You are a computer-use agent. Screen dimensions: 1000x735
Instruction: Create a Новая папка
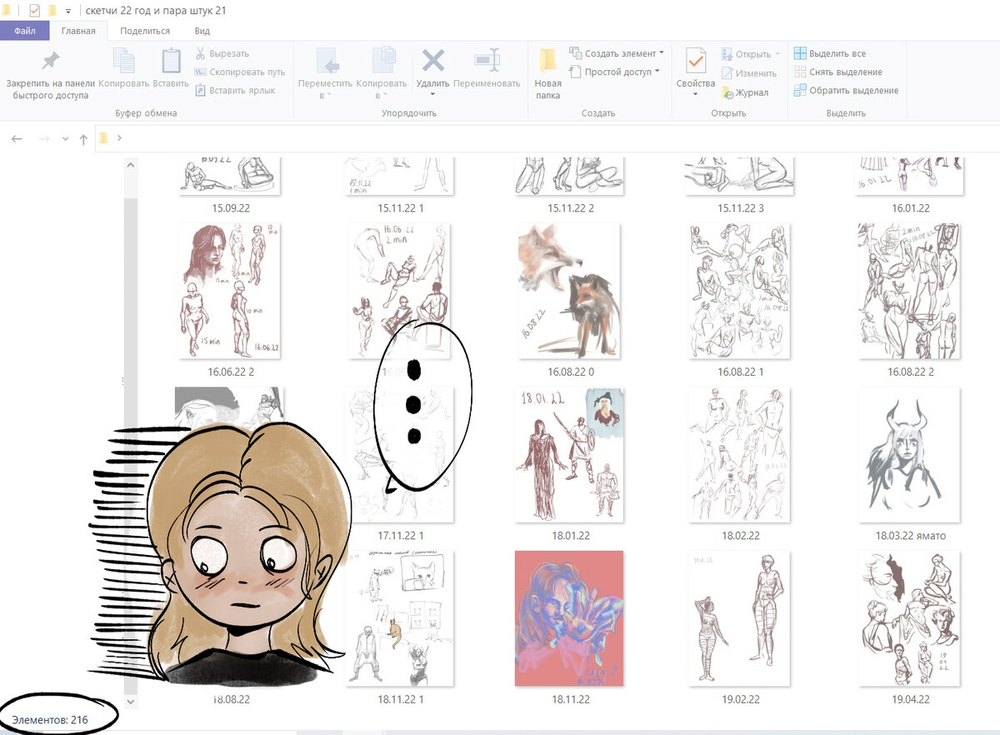[547, 74]
